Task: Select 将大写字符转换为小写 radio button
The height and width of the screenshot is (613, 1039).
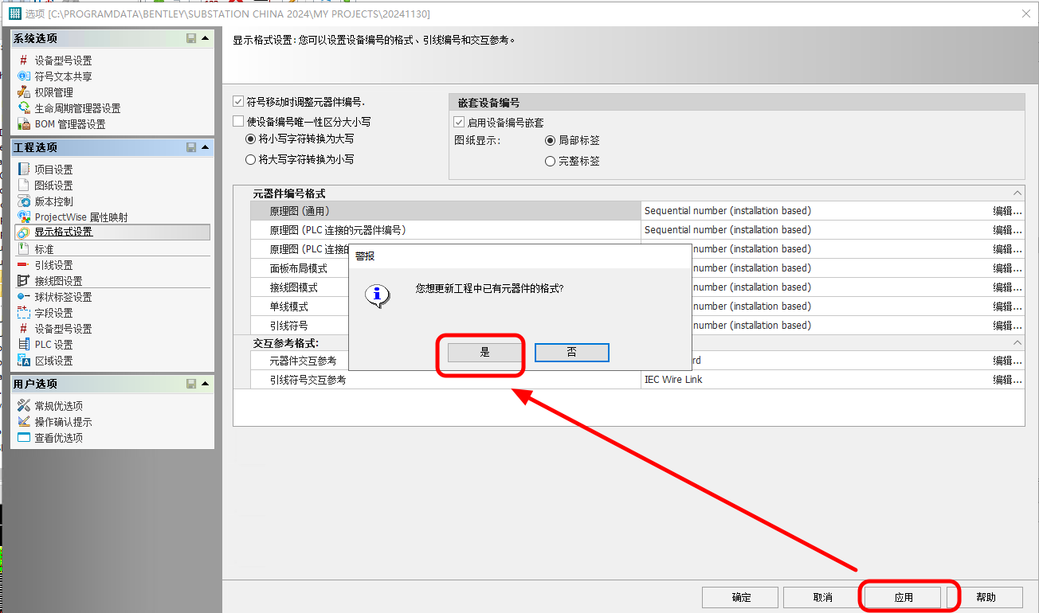Action: coord(251,159)
